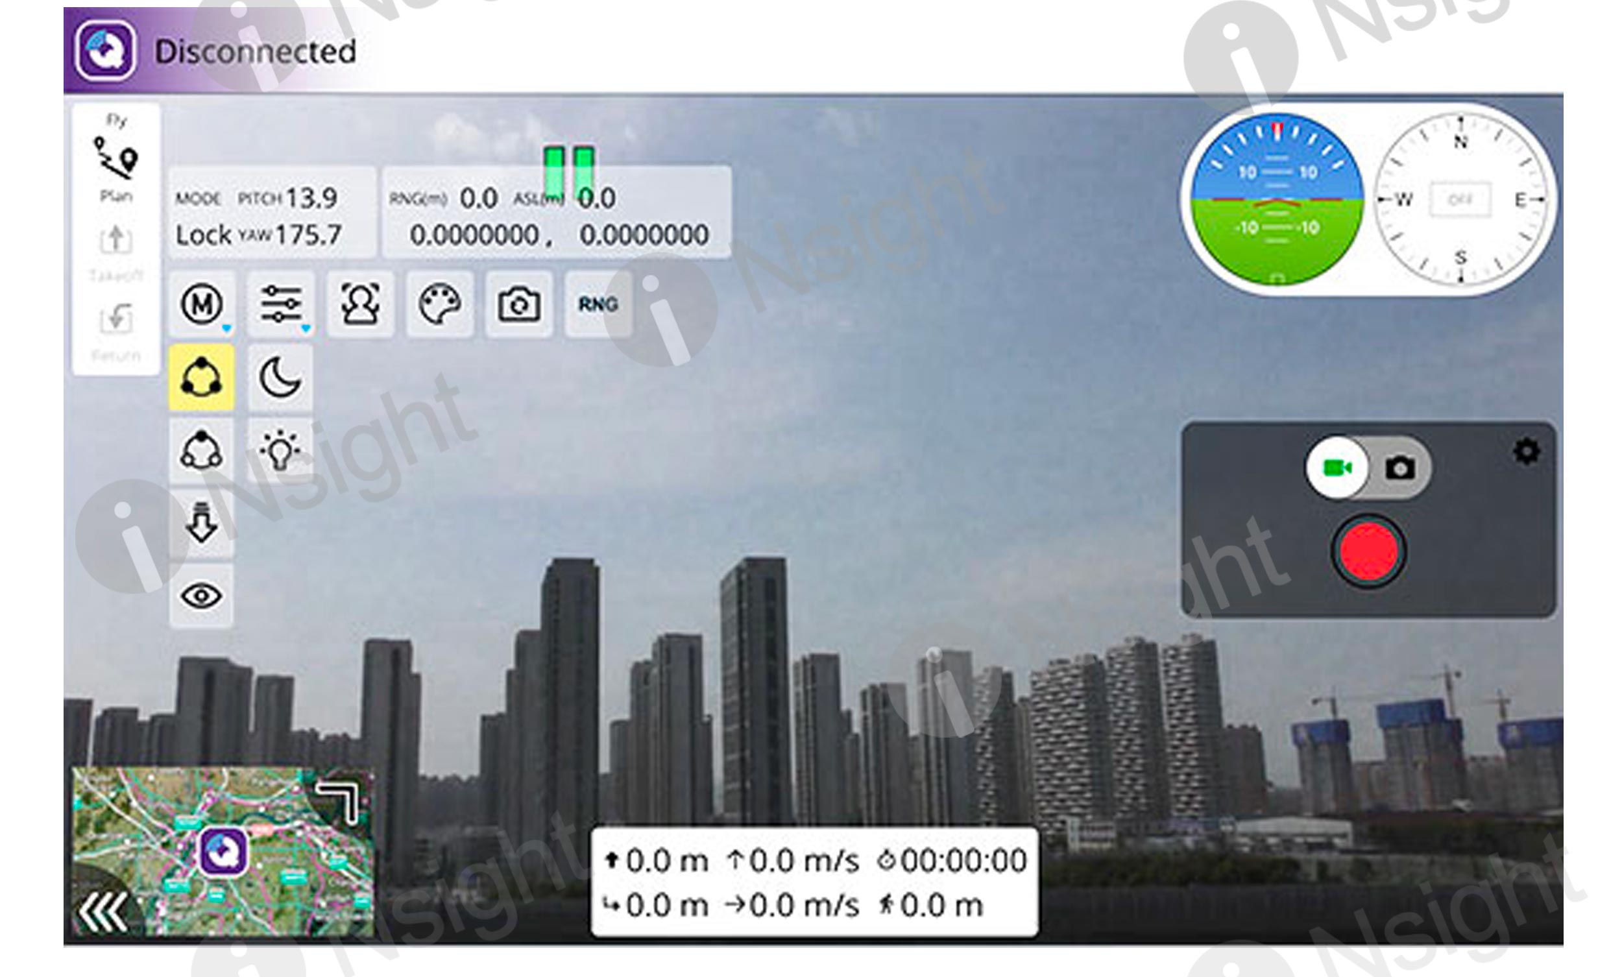Switch to video recording mode
The image size is (1622, 977).
1337,468
